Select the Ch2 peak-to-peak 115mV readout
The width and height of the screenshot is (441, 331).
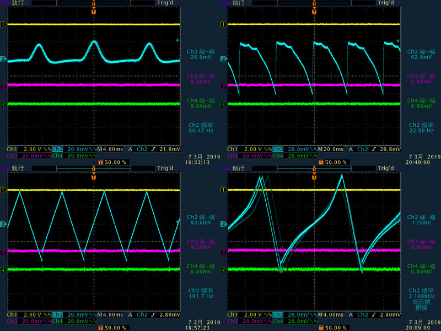click(x=421, y=220)
